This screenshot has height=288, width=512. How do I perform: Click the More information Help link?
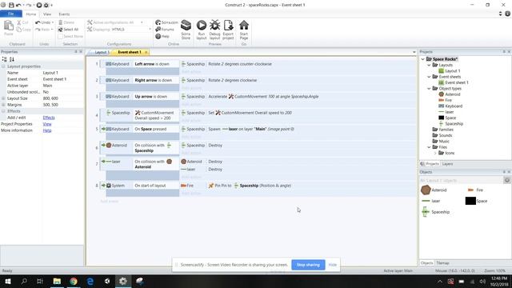tap(47, 130)
